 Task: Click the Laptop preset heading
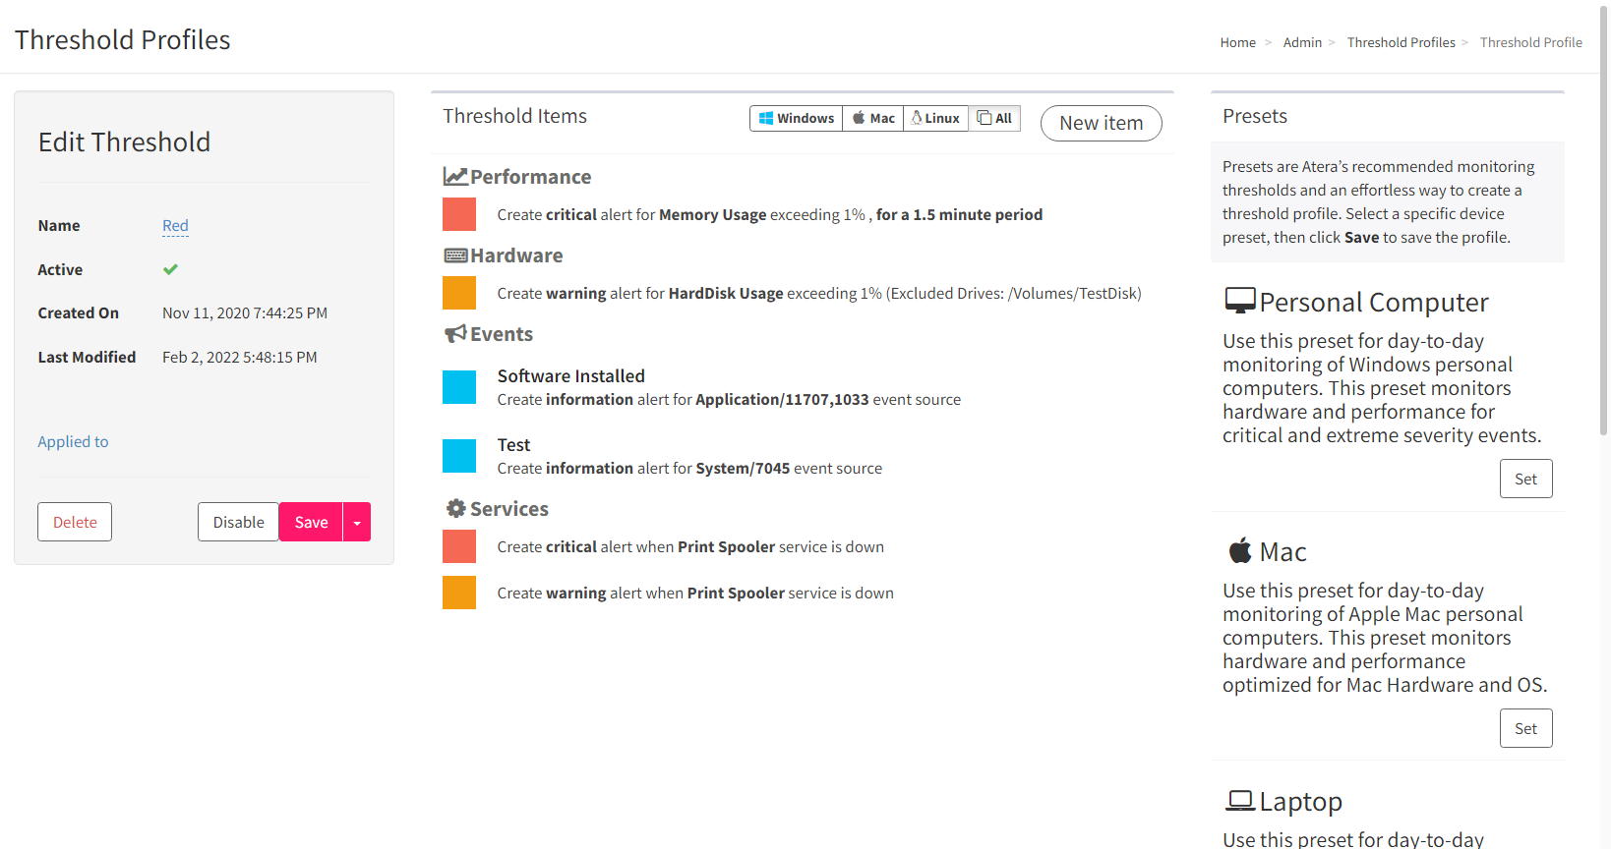click(1300, 802)
